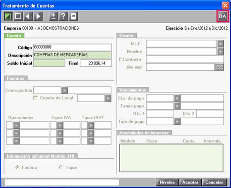Image resolution: width=231 pixels, height=188 pixels.
Task: Click the Niveles button
Action: (167, 182)
